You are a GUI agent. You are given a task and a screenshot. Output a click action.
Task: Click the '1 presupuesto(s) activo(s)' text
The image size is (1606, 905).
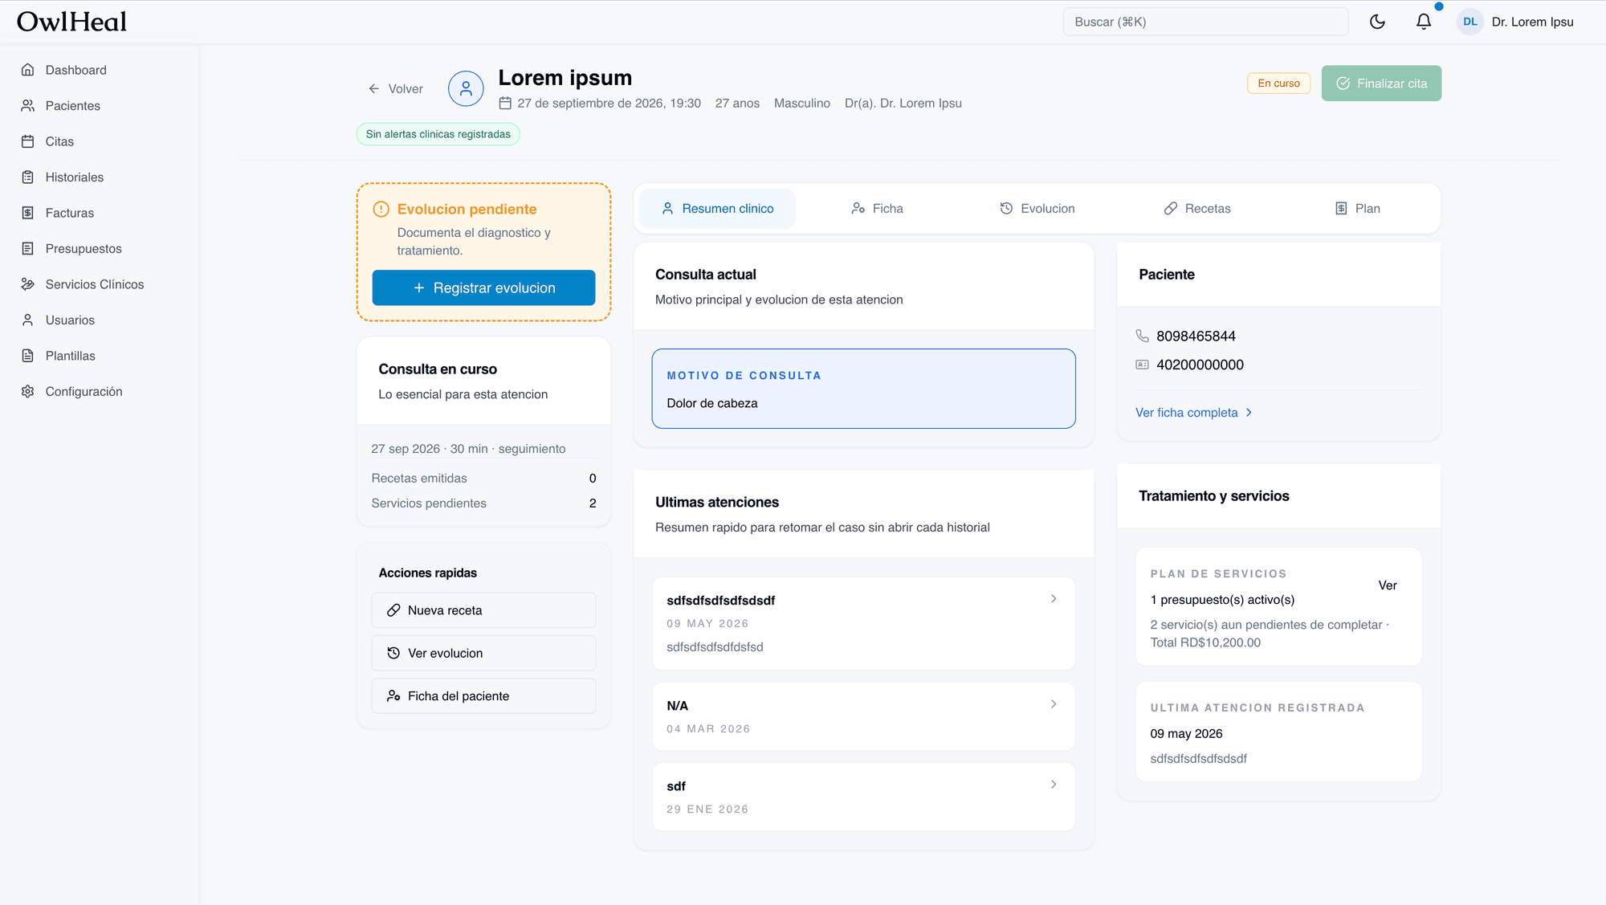tap(1222, 600)
